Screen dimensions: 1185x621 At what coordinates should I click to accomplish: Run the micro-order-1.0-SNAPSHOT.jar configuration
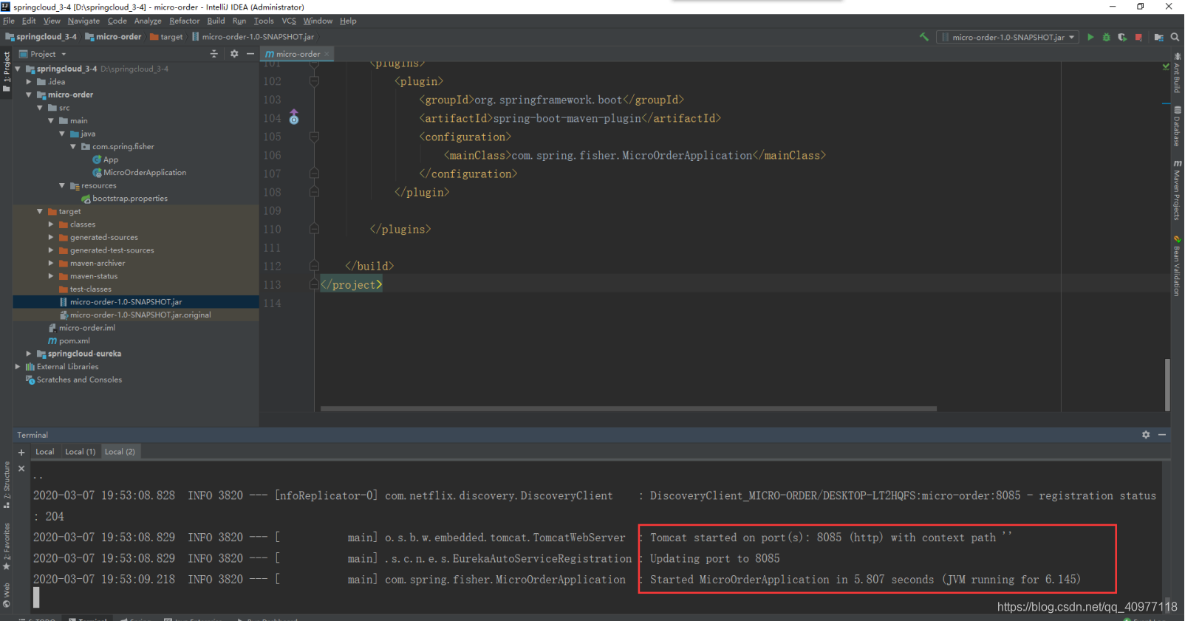pos(1090,37)
